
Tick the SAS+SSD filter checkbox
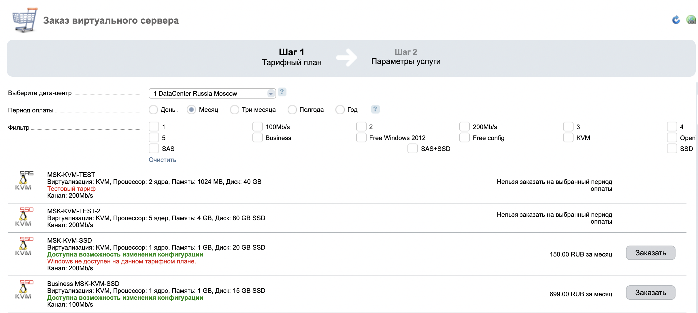[412, 148]
